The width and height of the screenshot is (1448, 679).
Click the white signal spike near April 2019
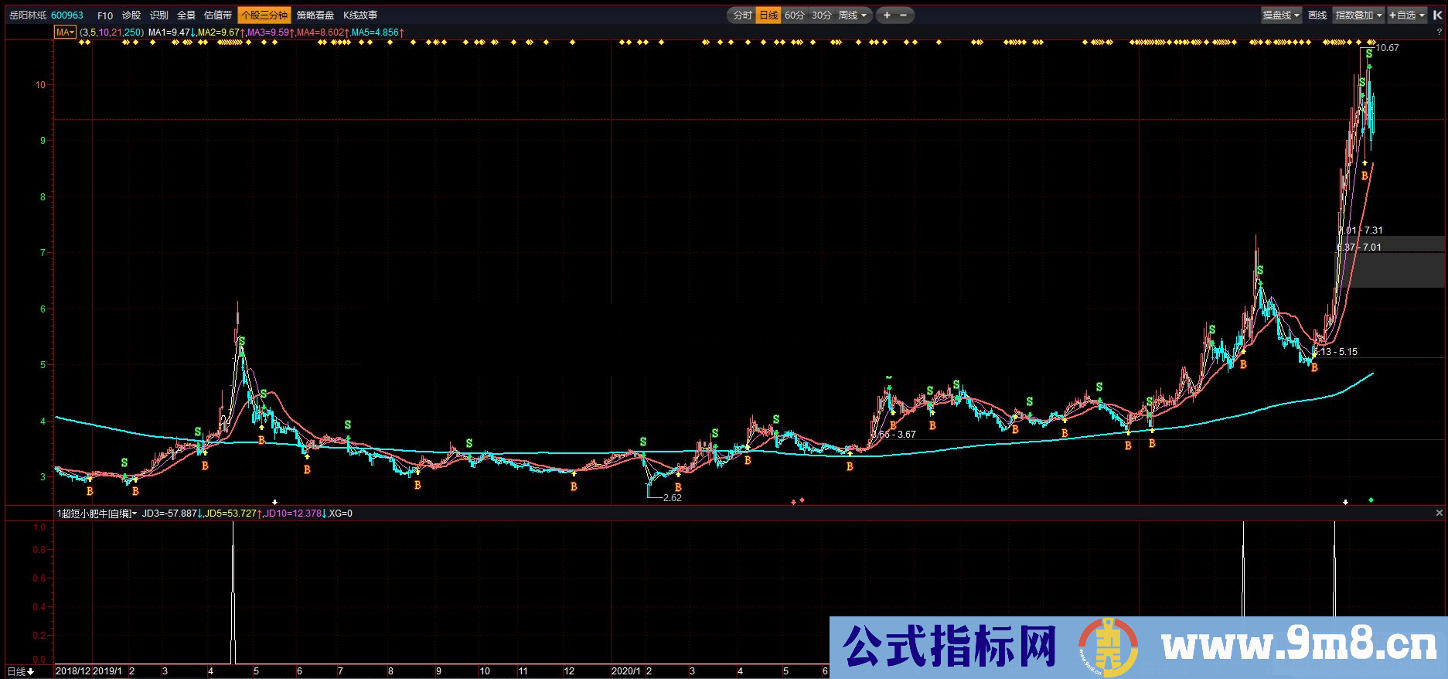pyautogui.click(x=233, y=592)
